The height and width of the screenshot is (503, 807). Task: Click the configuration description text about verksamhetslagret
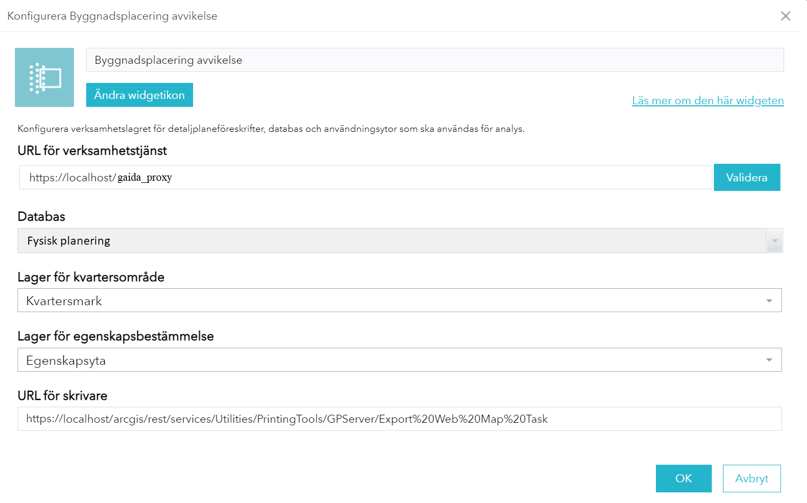271,129
